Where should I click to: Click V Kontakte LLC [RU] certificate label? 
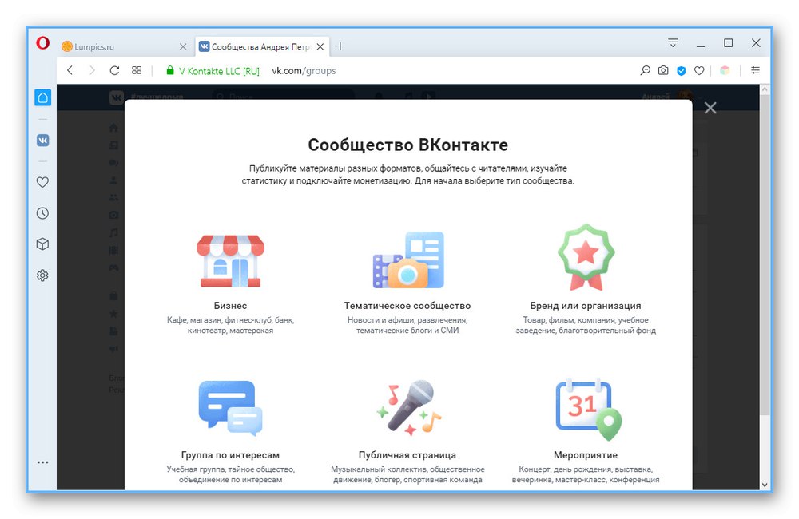coord(219,71)
